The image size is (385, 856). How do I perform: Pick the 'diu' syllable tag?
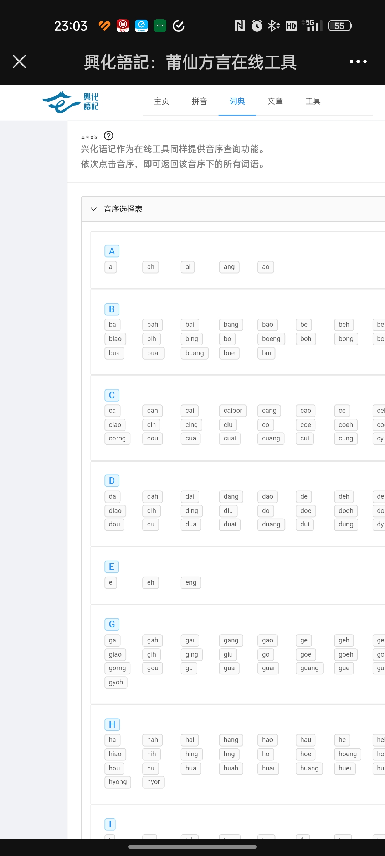tap(228, 511)
